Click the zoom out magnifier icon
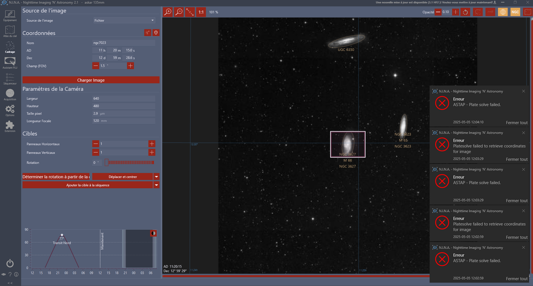Image resolution: width=533 pixels, height=286 pixels. point(179,12)
